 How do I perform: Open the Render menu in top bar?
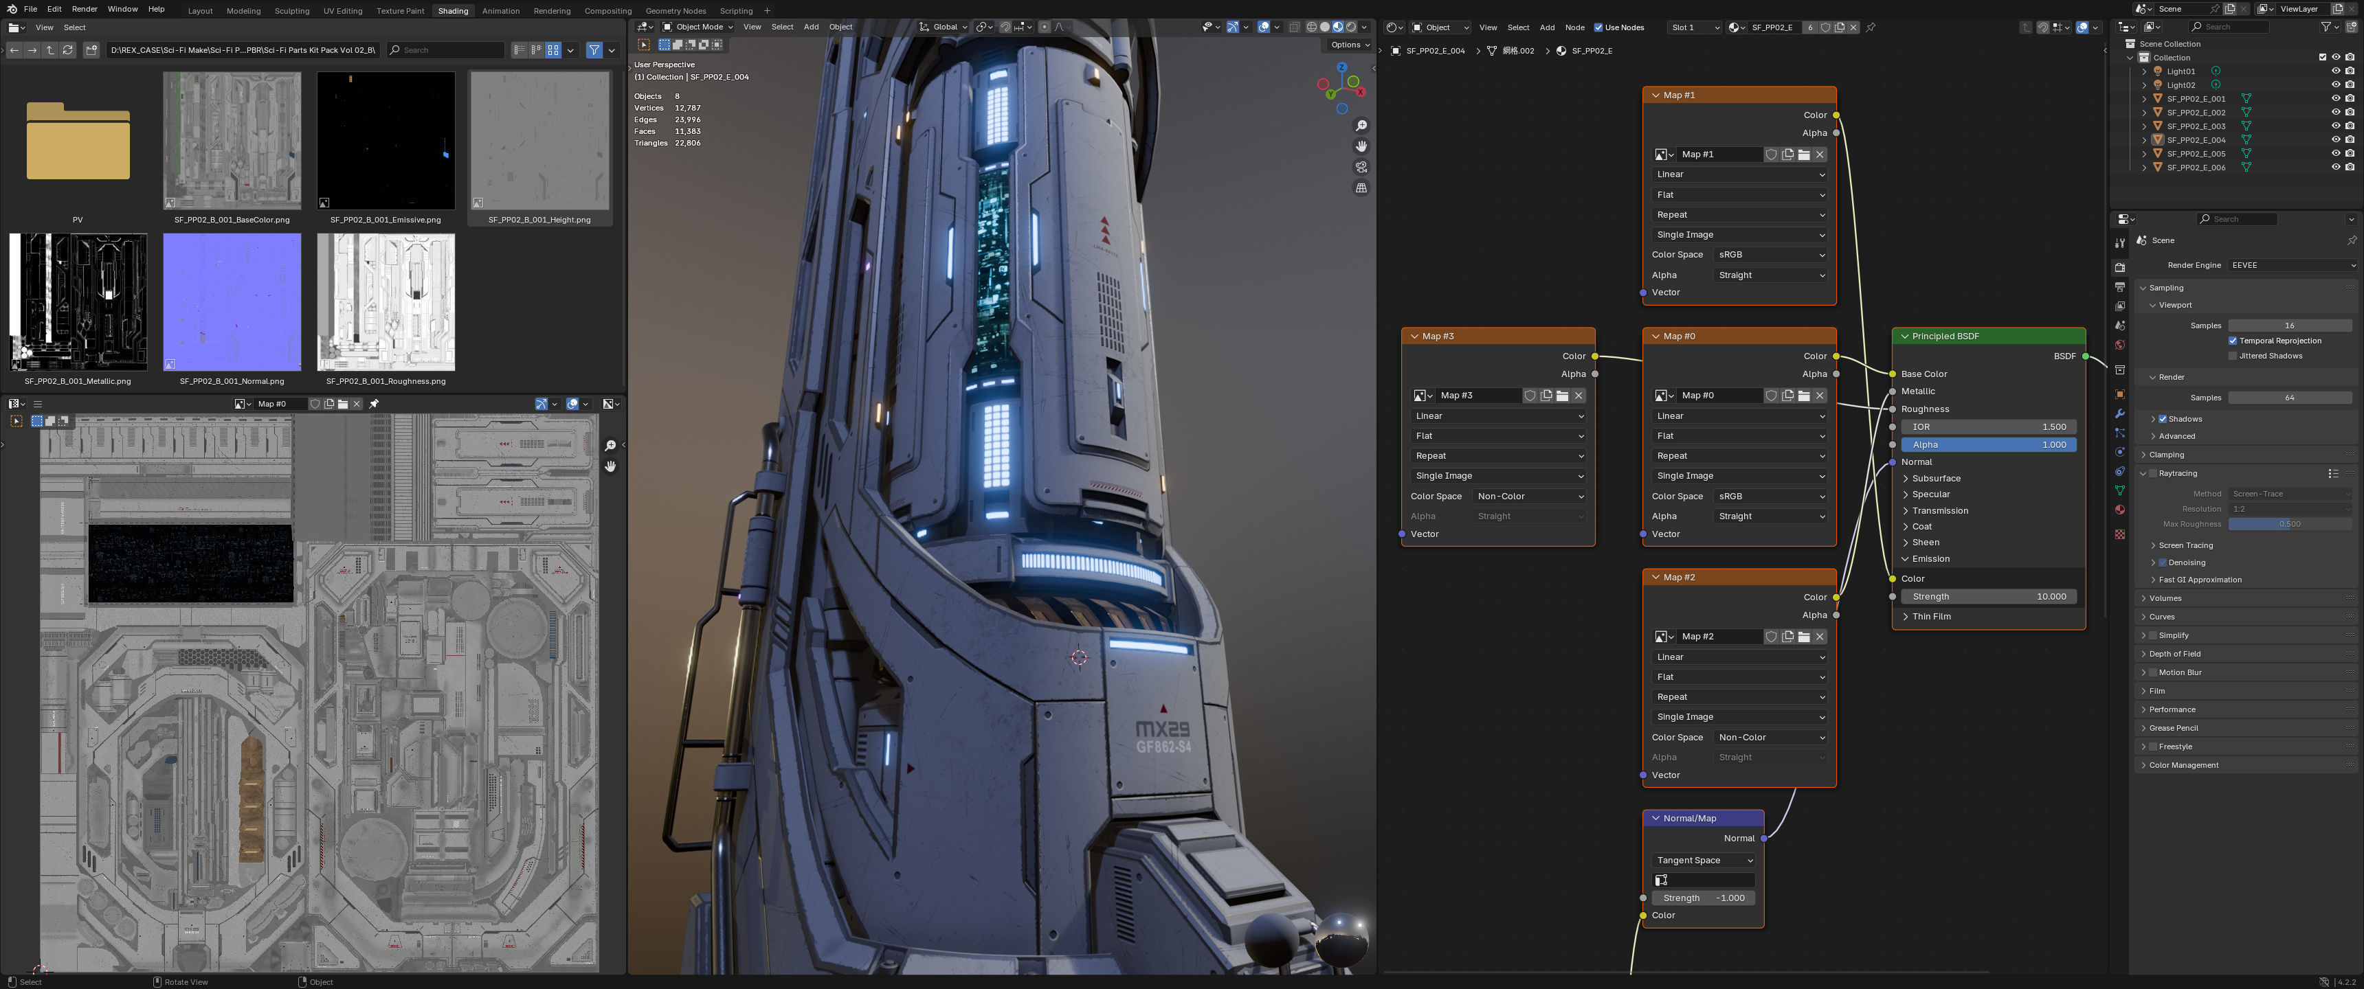pyautogui.click(x=85, y=9)
